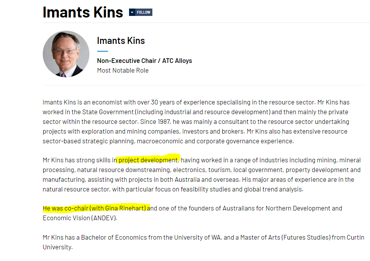Click the blue underline accent beneath the name

click(x=103, y=51)
